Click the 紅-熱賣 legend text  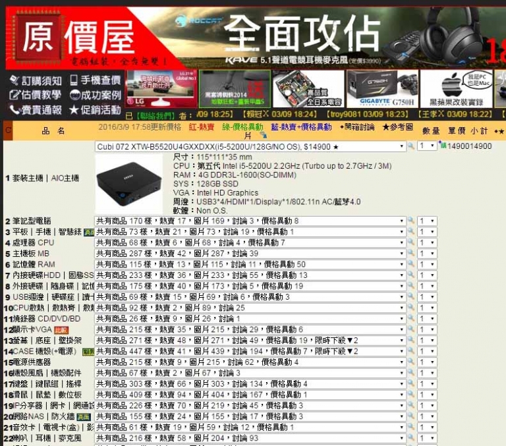click(x=202, y=127)
